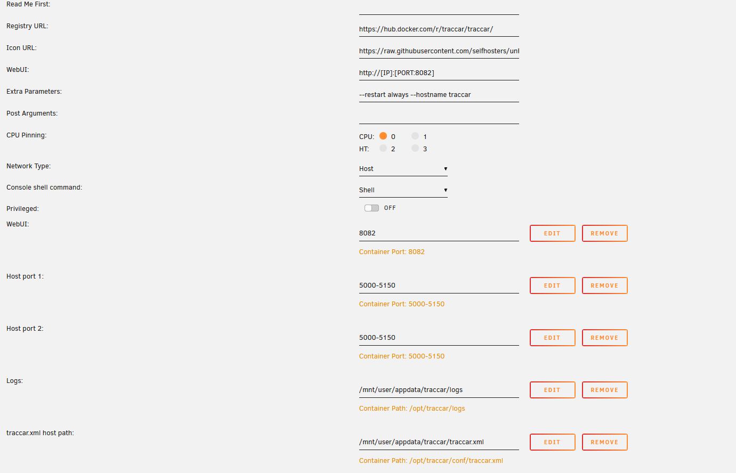Click the Extra Parameters field
This screenshot has height=473, width=736.
point(439,95)
